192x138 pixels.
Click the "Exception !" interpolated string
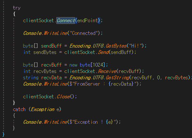[x=89, y=122]
